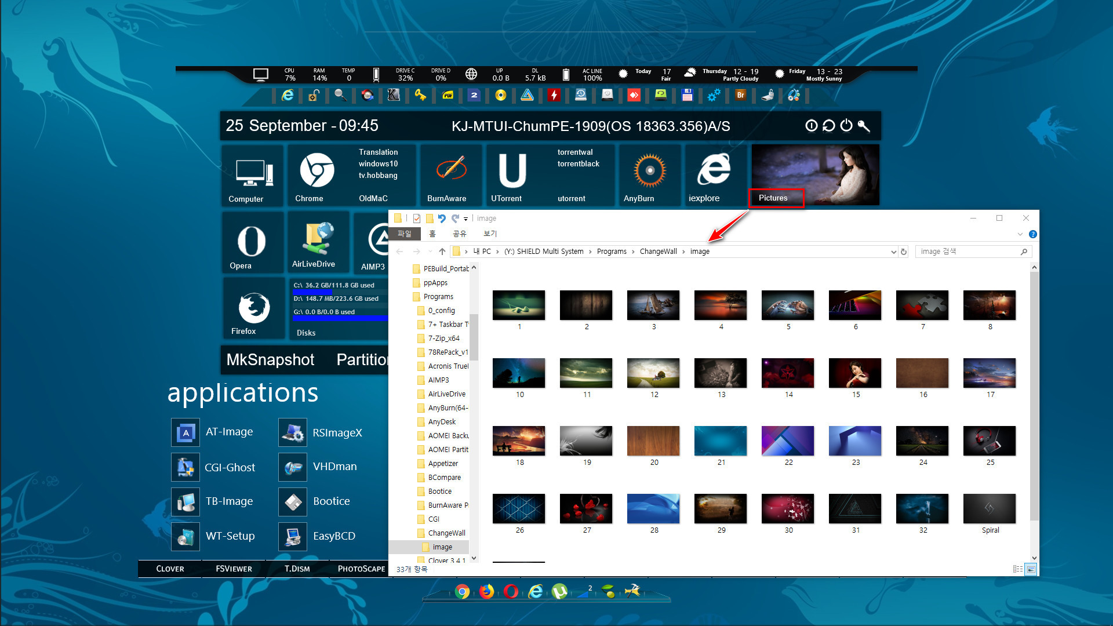The image size is (1113, 626).
Task: Launch the yellow disc icon in launcher bar
Action: [x=501, y=95]
